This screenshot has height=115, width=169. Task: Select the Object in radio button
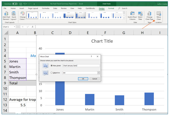52,73
